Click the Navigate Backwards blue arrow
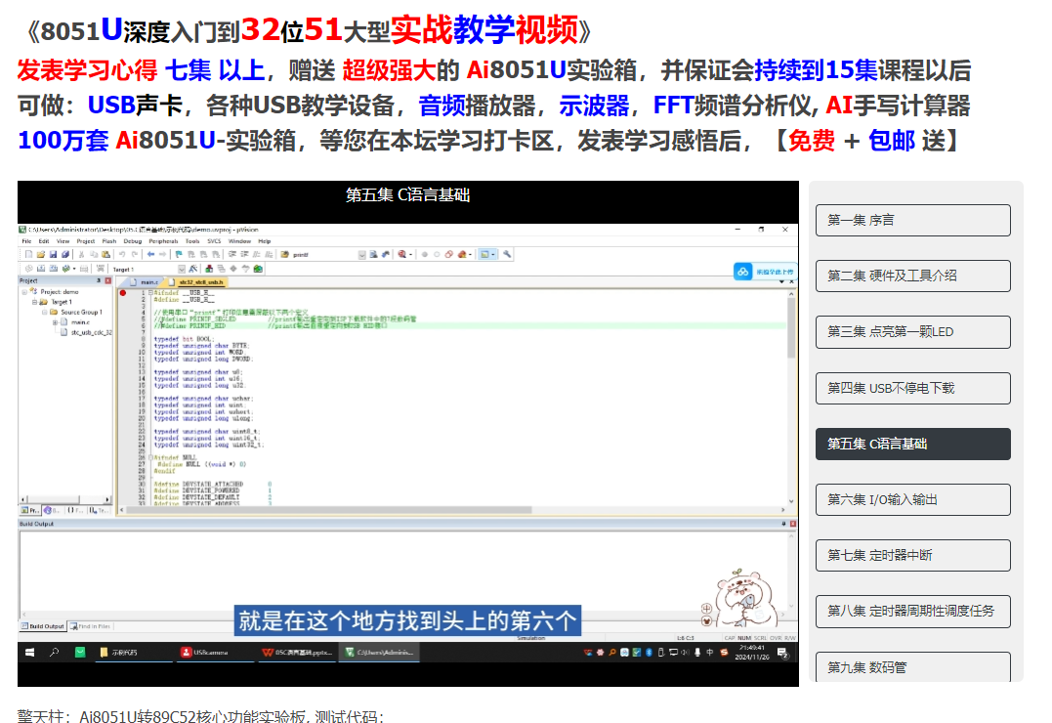The width and height of the screenshot is (1052, 723). point(151,254)
